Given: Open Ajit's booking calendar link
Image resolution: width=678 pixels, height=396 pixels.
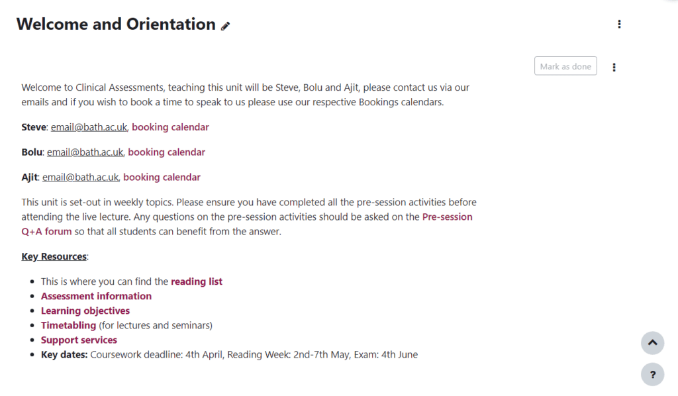Looking at the screenshot, I should (x=162, y=177).
